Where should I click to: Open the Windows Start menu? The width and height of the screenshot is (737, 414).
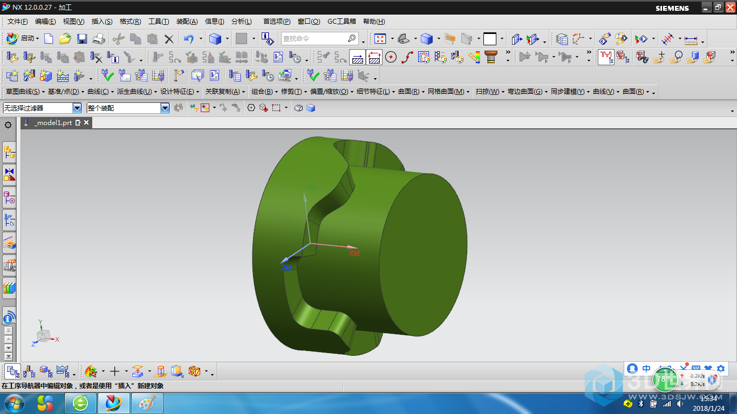(x=13, y=403)
